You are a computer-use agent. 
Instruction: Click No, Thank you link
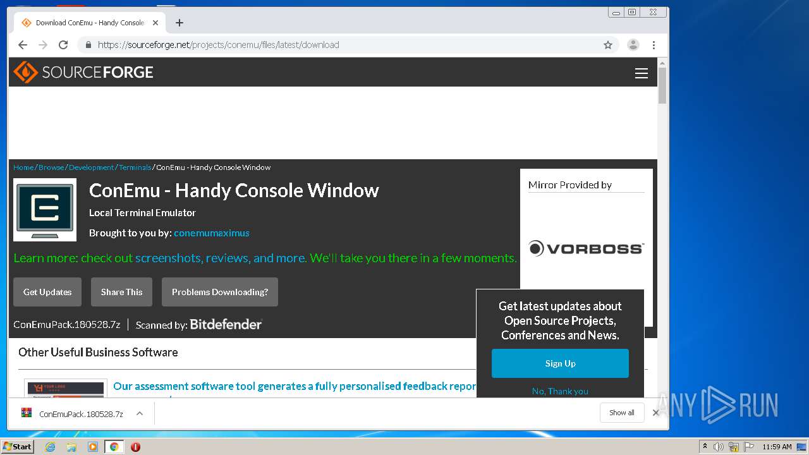pyautogui.click(x=560, y=391)
